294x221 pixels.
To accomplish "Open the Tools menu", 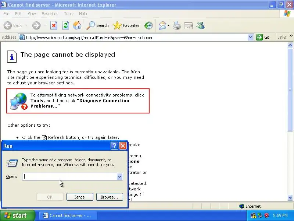I will (x=68, y=14).
